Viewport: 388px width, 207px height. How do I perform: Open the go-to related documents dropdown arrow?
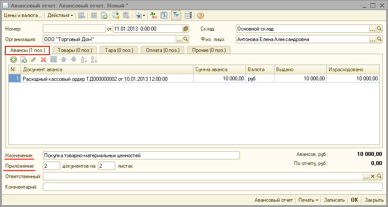coord(144,15)
